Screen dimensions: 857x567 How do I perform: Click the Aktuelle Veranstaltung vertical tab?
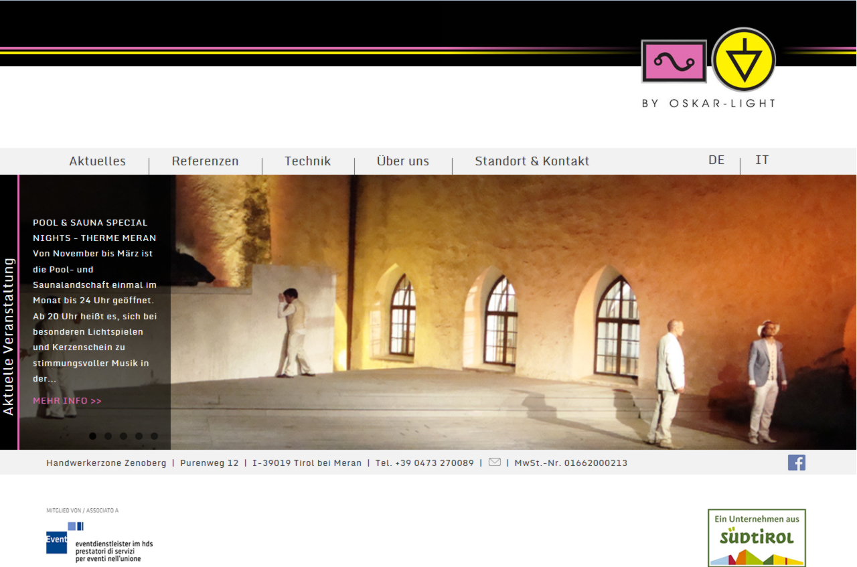[x=9, y=337]
